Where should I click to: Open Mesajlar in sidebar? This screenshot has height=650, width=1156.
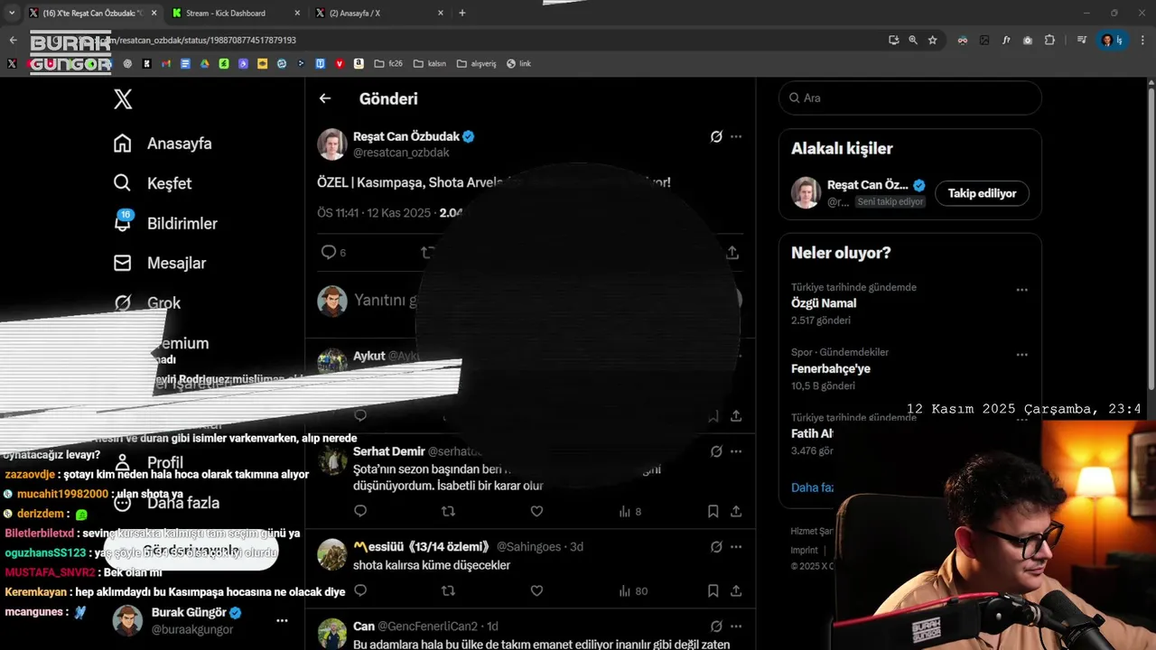coord(160,263)
